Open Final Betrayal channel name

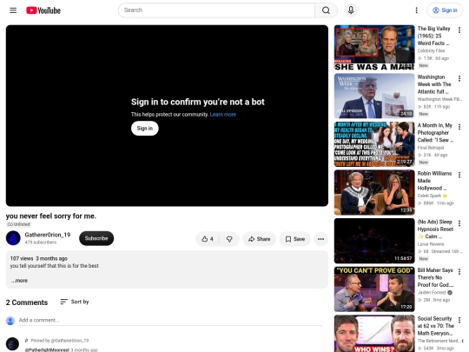click(431, 148)
